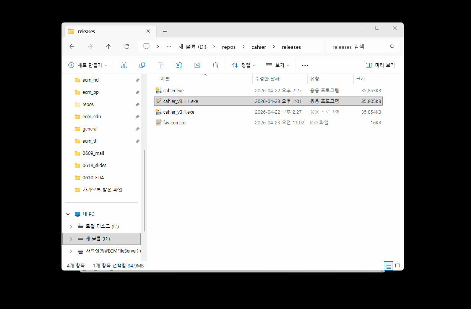Screen dimensions: 471x309
Task: Click the 내 PC computer icon
Action: coord(78,214)
